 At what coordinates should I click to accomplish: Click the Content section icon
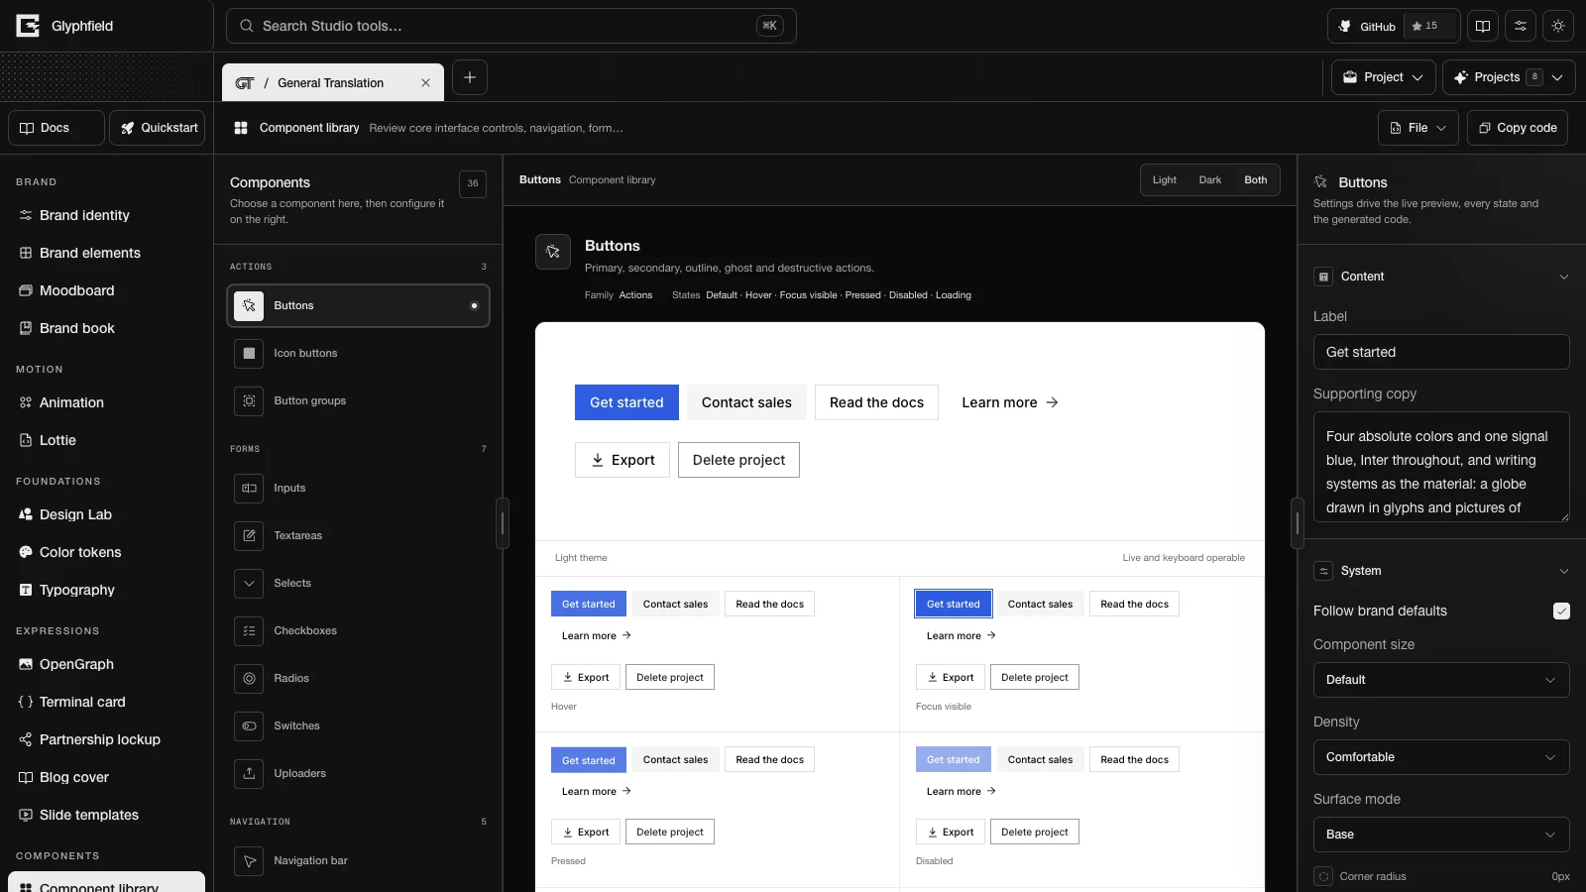point(1323,277)
